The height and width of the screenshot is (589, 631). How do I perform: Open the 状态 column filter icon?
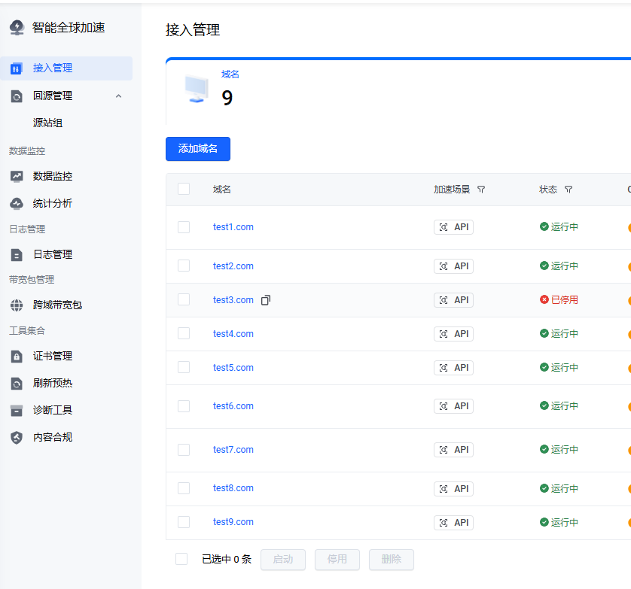(569, 190)
